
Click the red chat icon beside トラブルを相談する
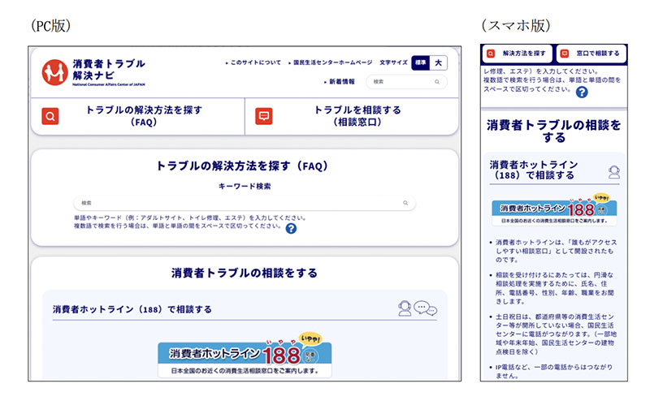click(263, 116)
